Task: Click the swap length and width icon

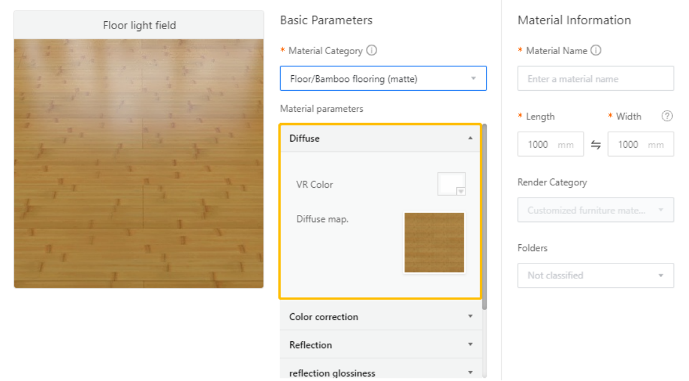Action: tap(596, 145)
